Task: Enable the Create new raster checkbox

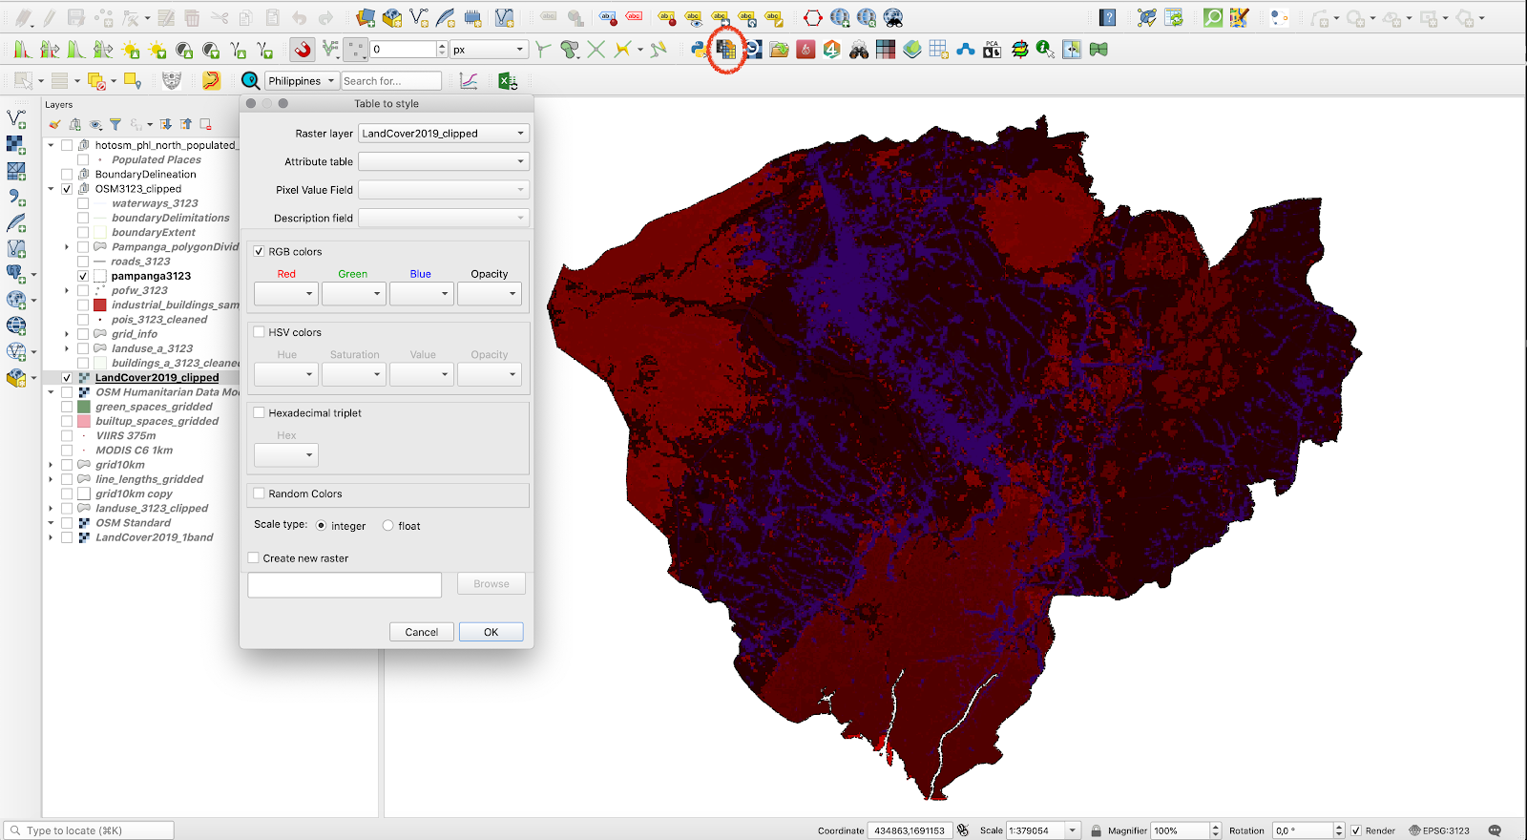Action: point(254,558)
